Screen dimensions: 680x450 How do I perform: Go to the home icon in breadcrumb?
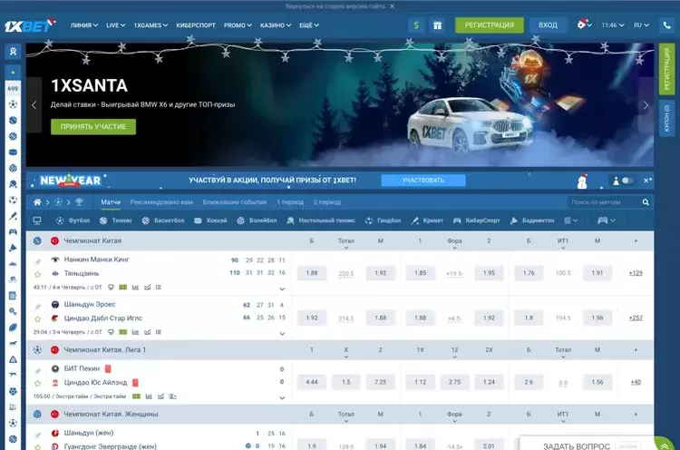[x=37, y=202]
